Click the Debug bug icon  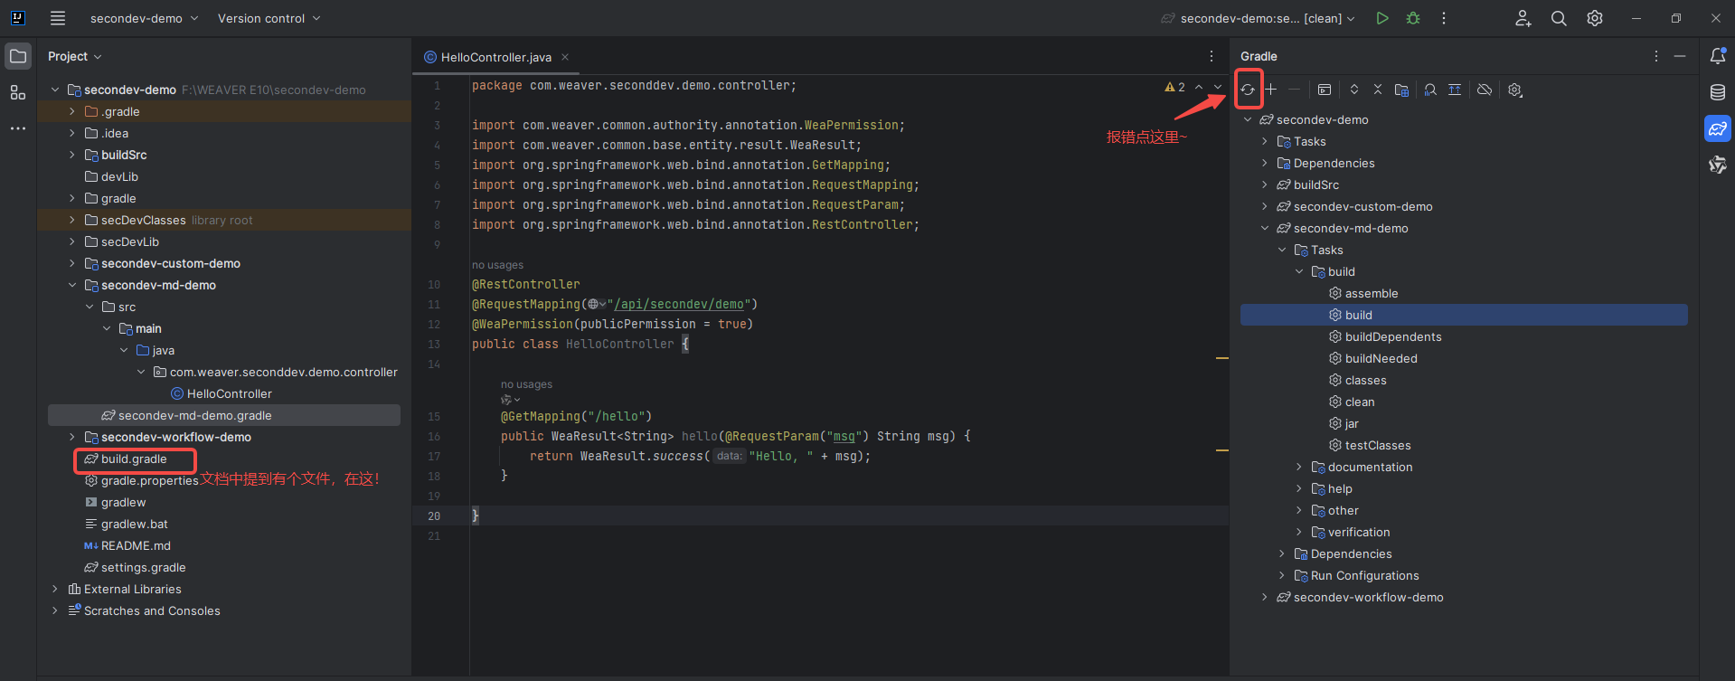click(x=1413, y=18)
